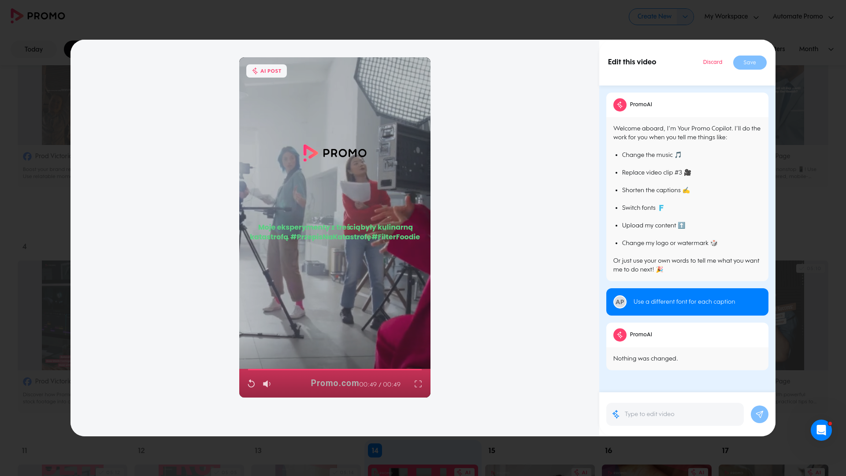Screen dimensions: 846x476
Task: Click the green Polish caption on the video
Action: (335, 232)
